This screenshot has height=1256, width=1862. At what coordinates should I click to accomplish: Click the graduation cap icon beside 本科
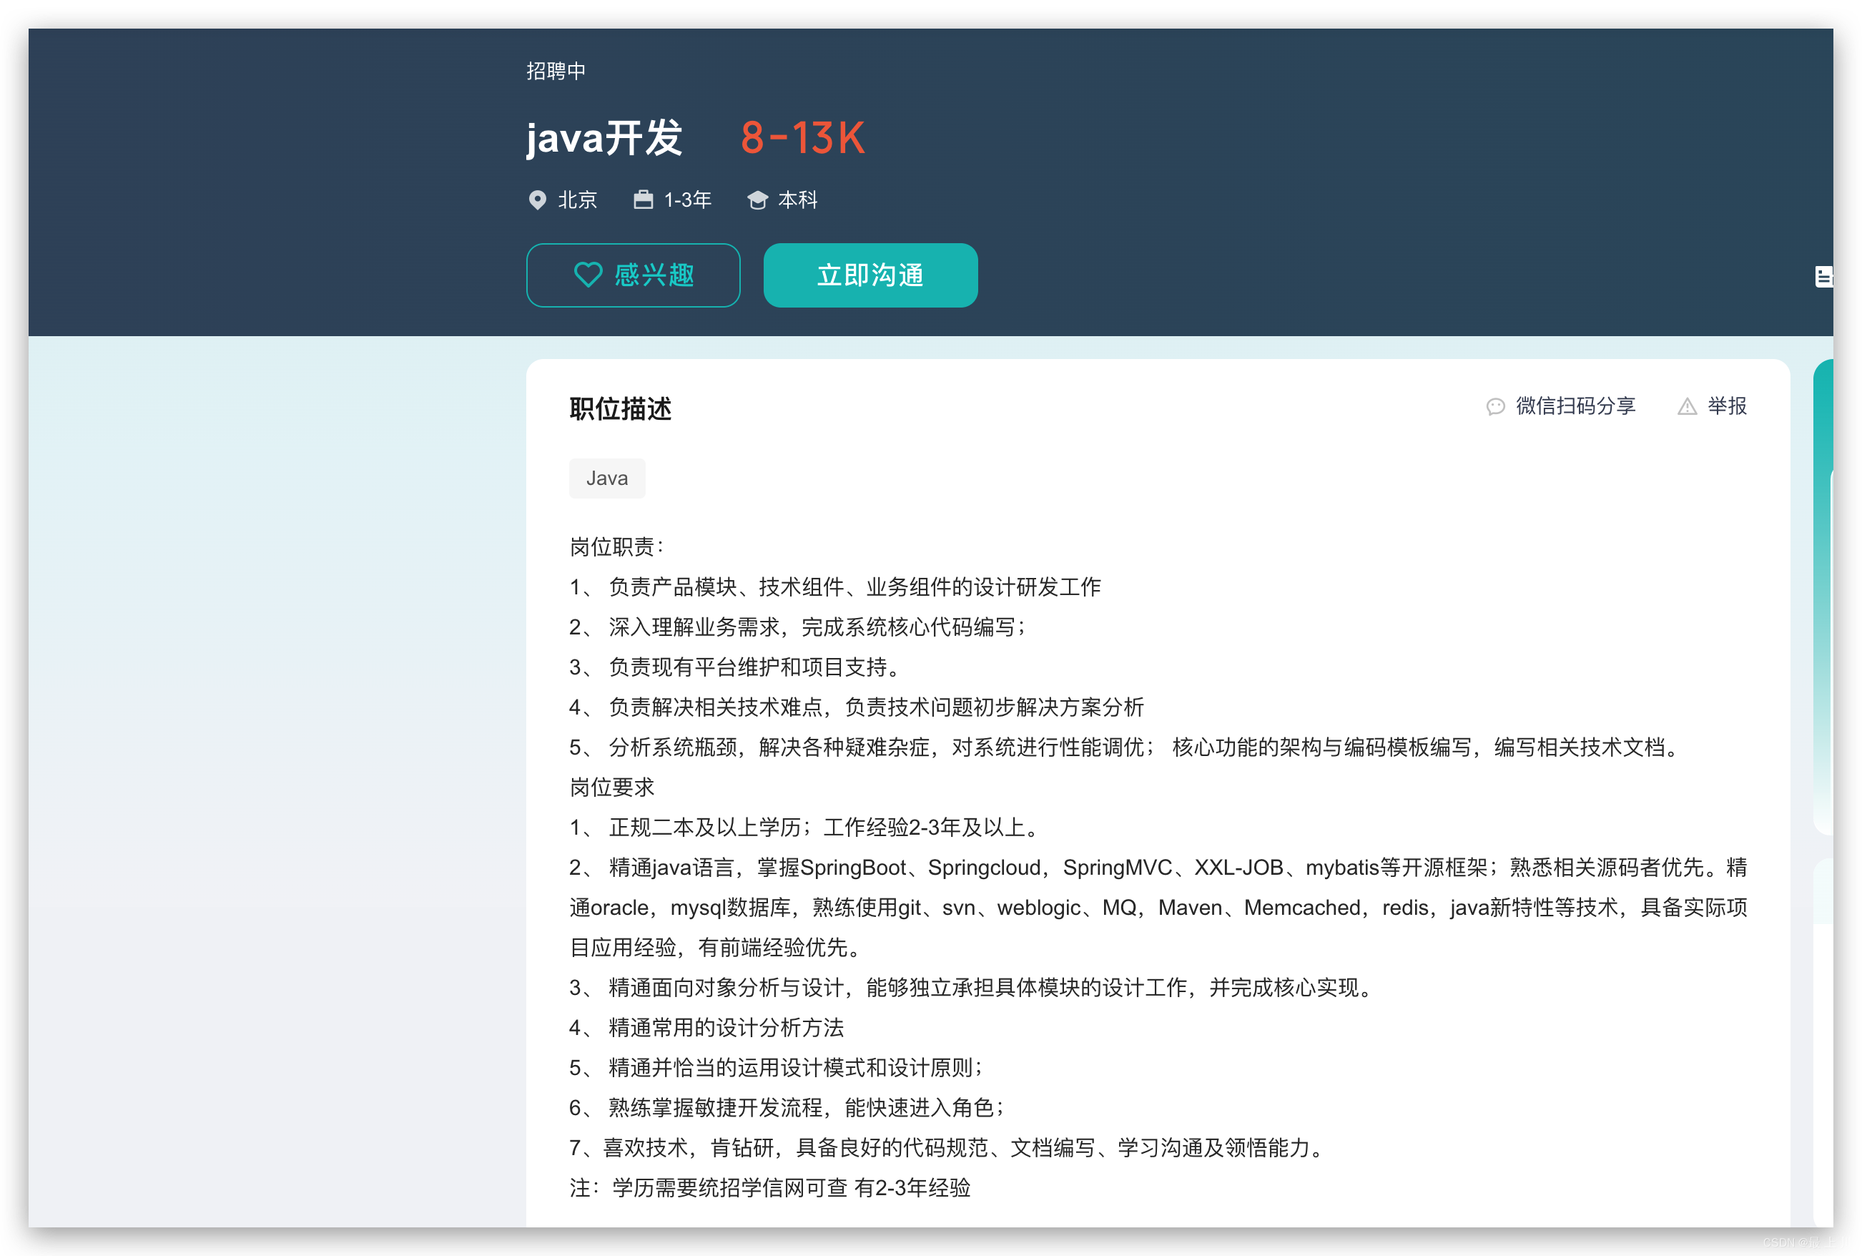point(758,200)
